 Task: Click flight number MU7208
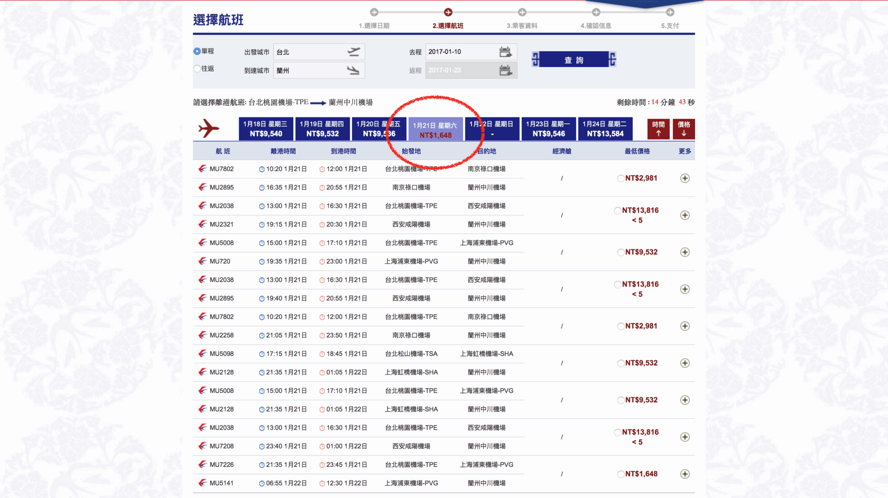pyautogui.click(x=222, y=446)
